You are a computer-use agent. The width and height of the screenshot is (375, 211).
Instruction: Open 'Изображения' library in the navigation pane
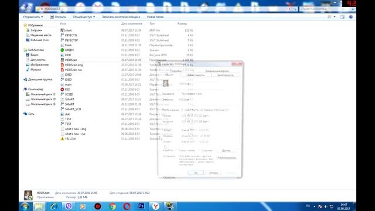[x=39, y=65]
